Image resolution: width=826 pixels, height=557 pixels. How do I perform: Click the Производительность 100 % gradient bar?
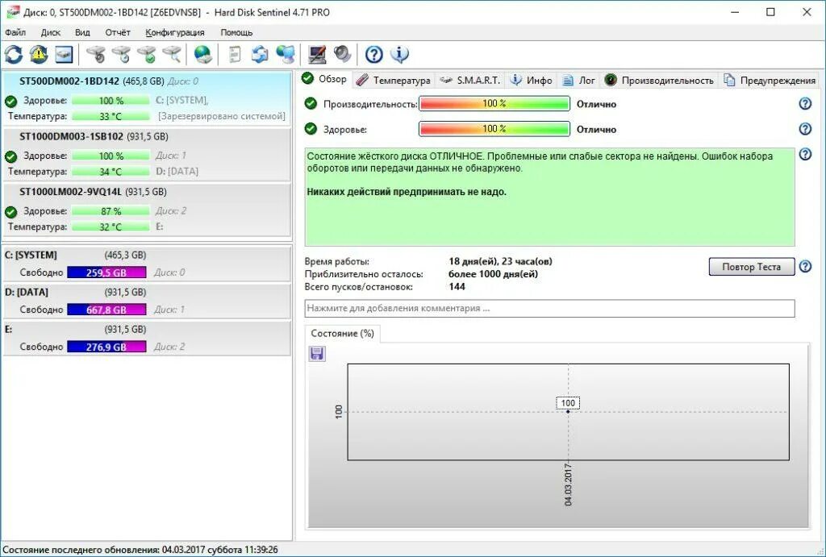[494, 104]
